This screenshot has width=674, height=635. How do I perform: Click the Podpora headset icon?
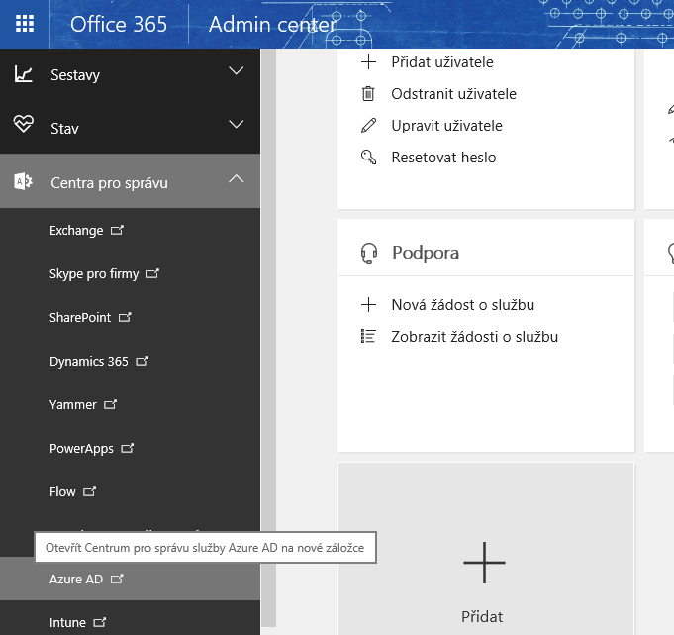pos(369,253)
